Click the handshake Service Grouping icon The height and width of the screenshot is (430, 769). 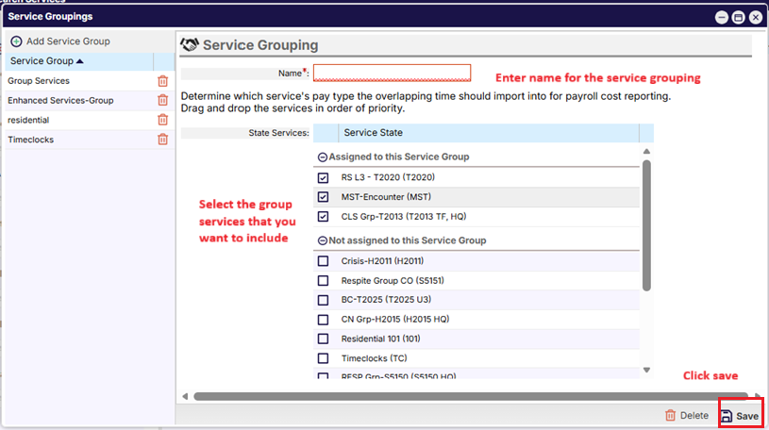tap(189, 45)
